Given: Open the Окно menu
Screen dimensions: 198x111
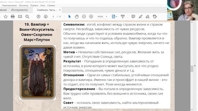Looking at the screenshot, I should (x=43, y=6).
